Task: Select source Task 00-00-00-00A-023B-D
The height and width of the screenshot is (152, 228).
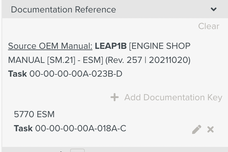Action: (x=65, y=74)
